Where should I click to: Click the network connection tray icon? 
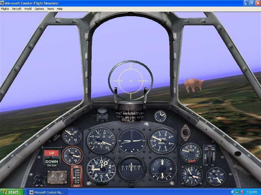click(238, 192)
